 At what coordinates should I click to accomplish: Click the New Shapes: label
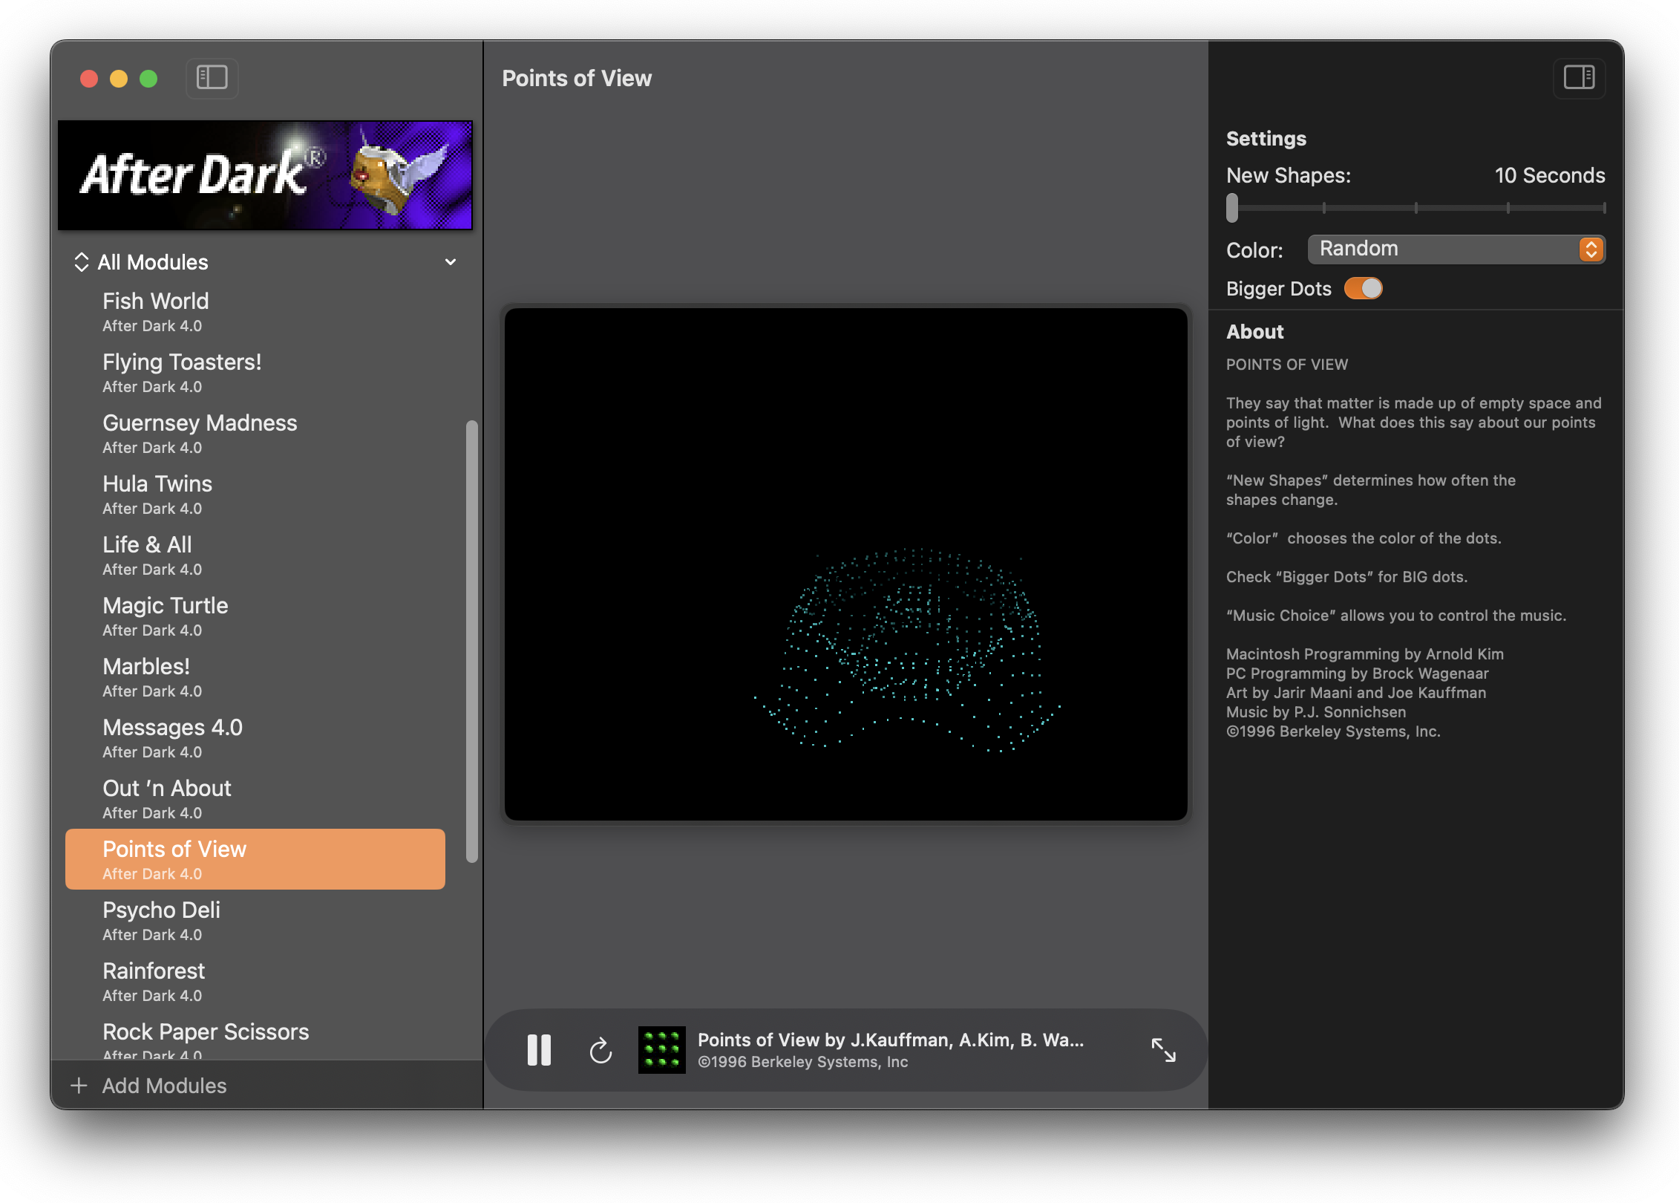pyautogui.click(x=1289, y=175)
